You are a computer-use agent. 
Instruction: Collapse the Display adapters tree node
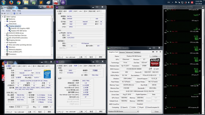click(x=5, y=26)
